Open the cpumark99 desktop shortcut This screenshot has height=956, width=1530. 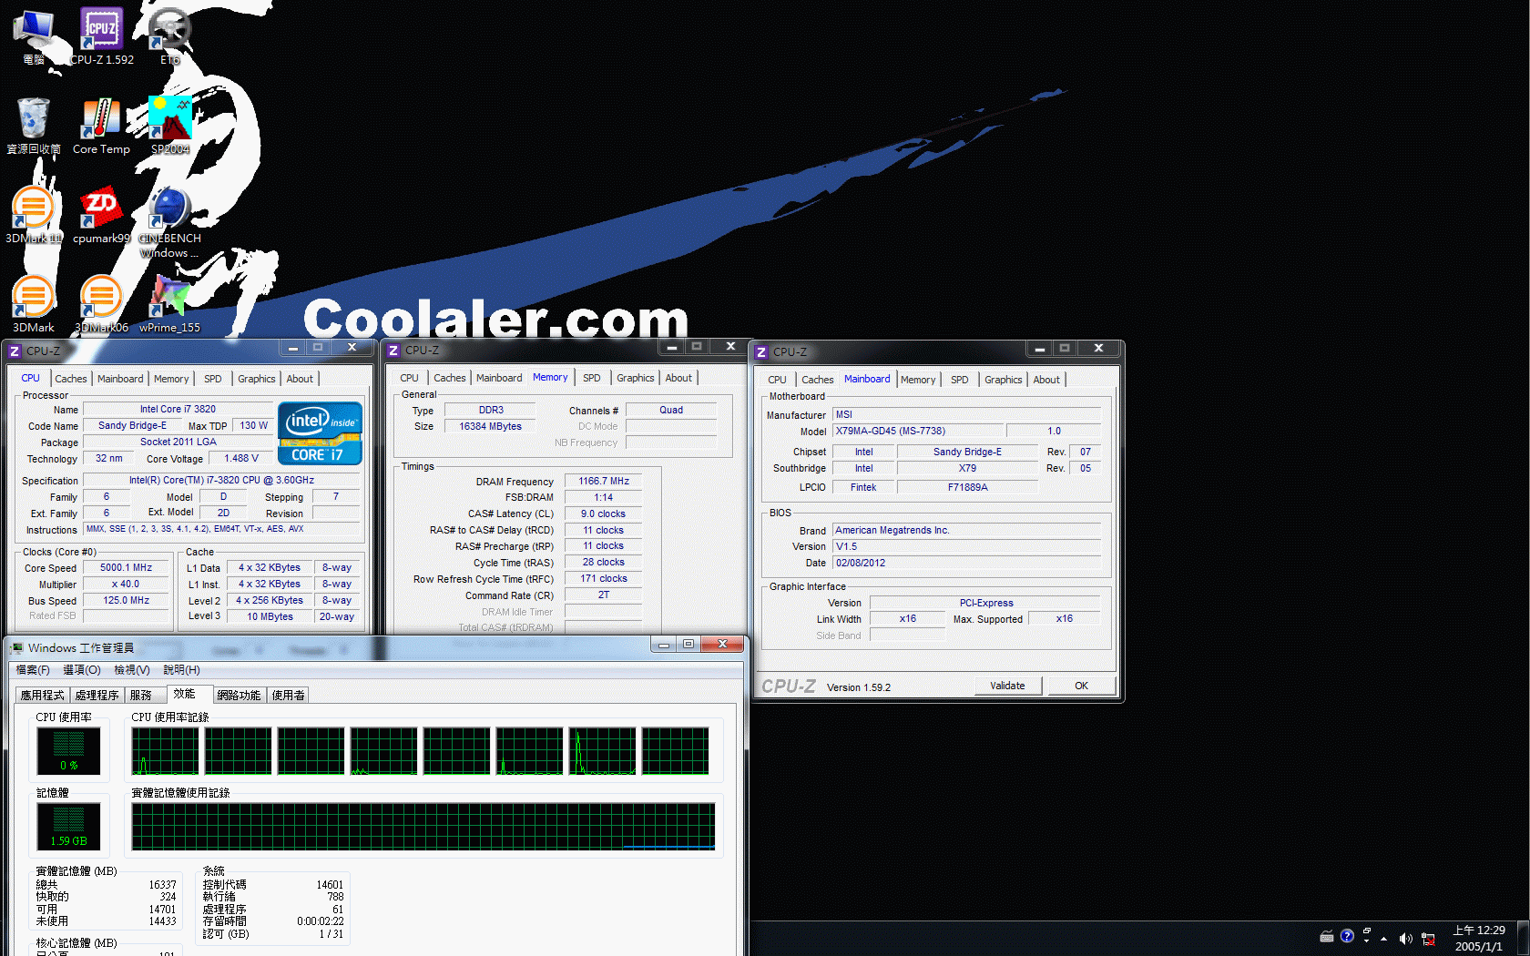[x=101, y=215]
